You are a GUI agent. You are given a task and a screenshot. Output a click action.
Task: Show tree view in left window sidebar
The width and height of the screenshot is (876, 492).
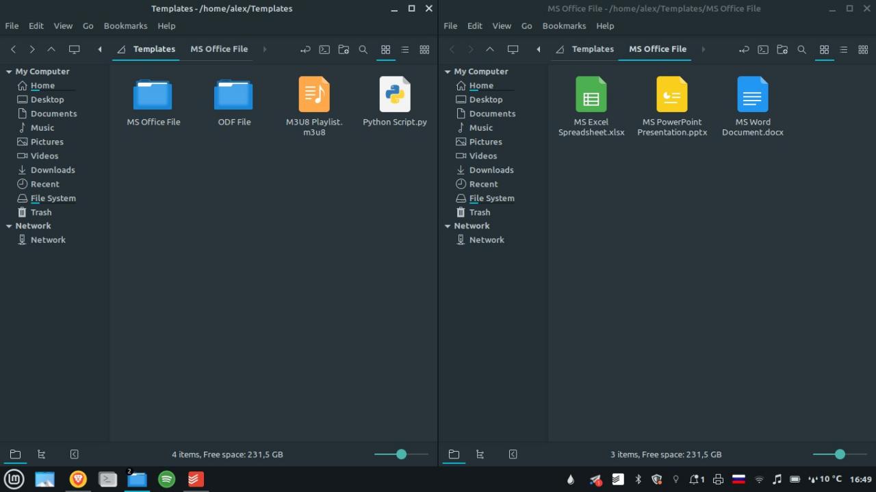[x=41, y=454]
